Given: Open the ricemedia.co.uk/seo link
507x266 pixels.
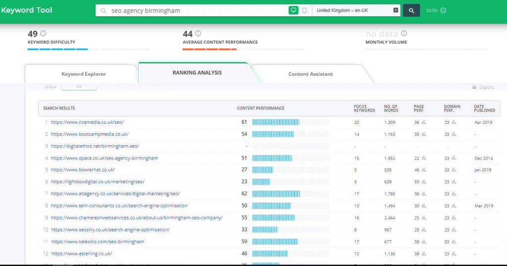Looking at the screenshot, I should pyautogui.click(x=87, y=122).
